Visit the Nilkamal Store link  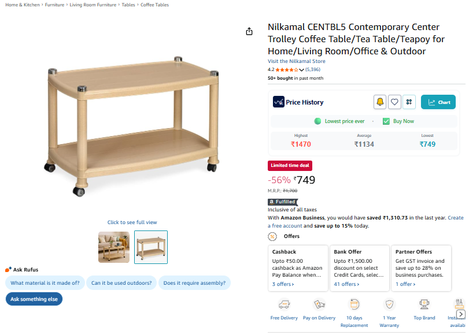coord(296,61)
